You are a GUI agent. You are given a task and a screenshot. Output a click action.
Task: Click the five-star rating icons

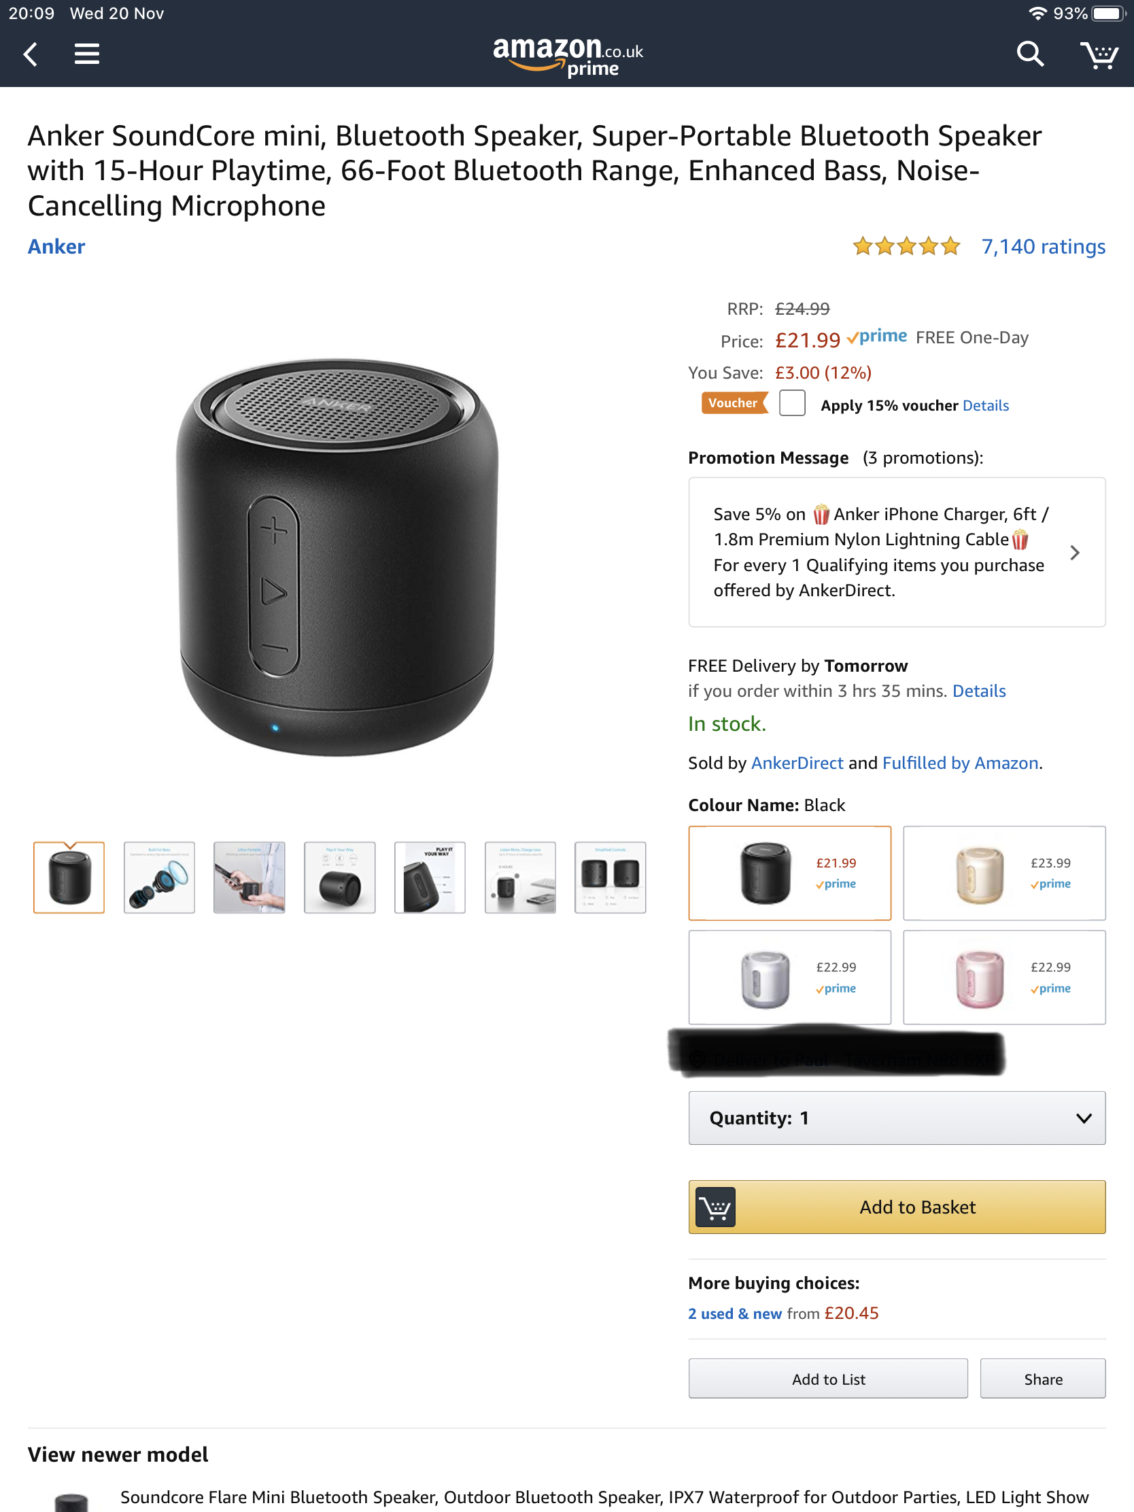click(906, 246)
